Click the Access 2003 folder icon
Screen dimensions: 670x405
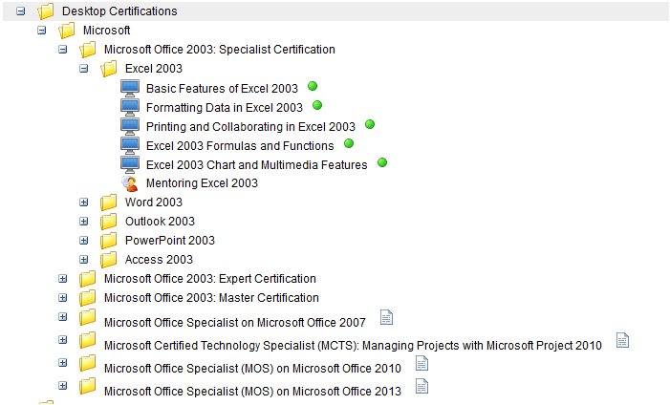108,259
